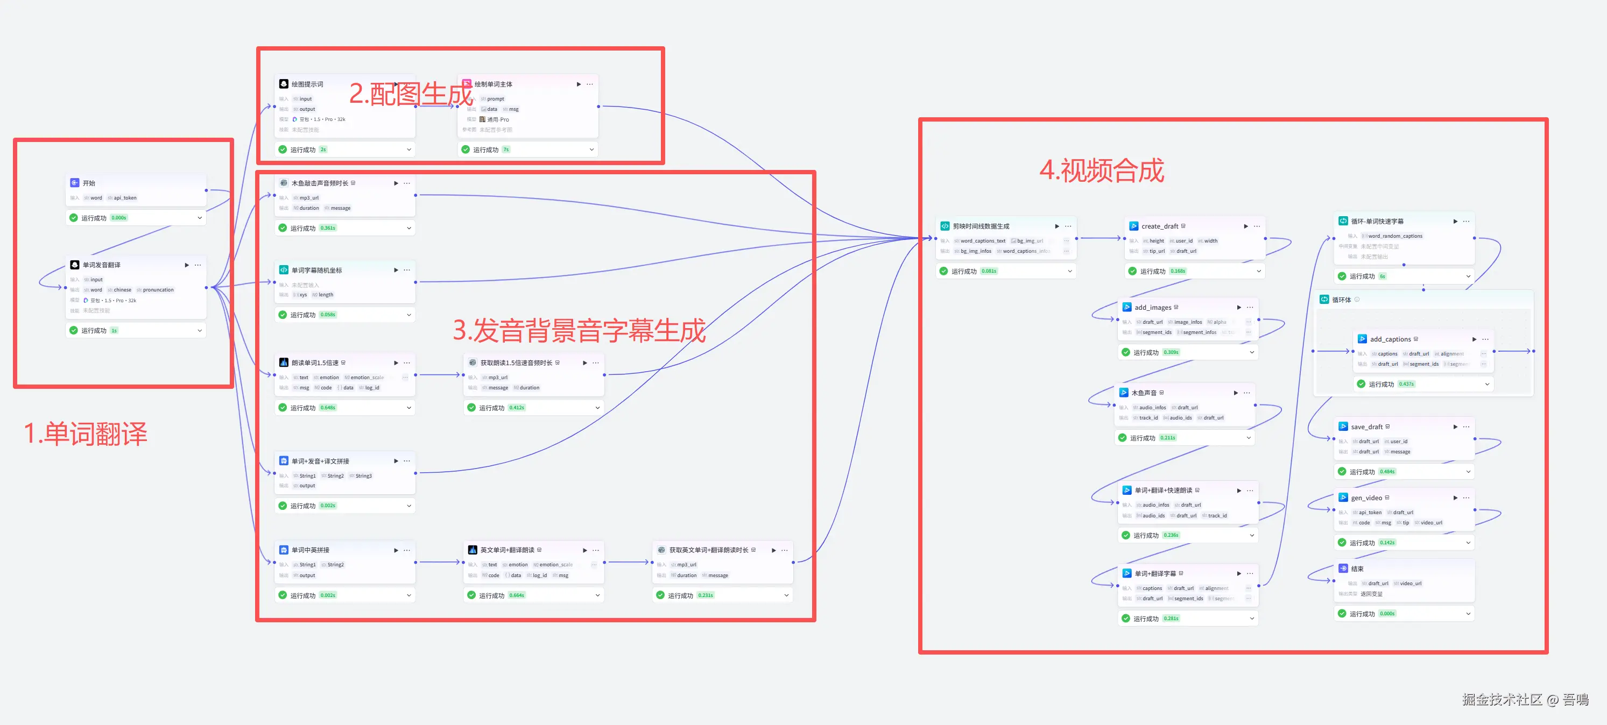Run the create_draft node
1607x725 pixels.
(x=1246, y=226)
